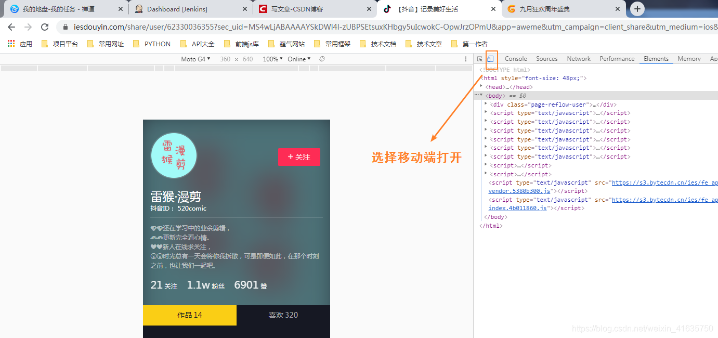Image resolution: width=718 pixels, height=338 pixels.
Task: Click the 6901 赞 likes count
Action: click(x=251, y=285)
